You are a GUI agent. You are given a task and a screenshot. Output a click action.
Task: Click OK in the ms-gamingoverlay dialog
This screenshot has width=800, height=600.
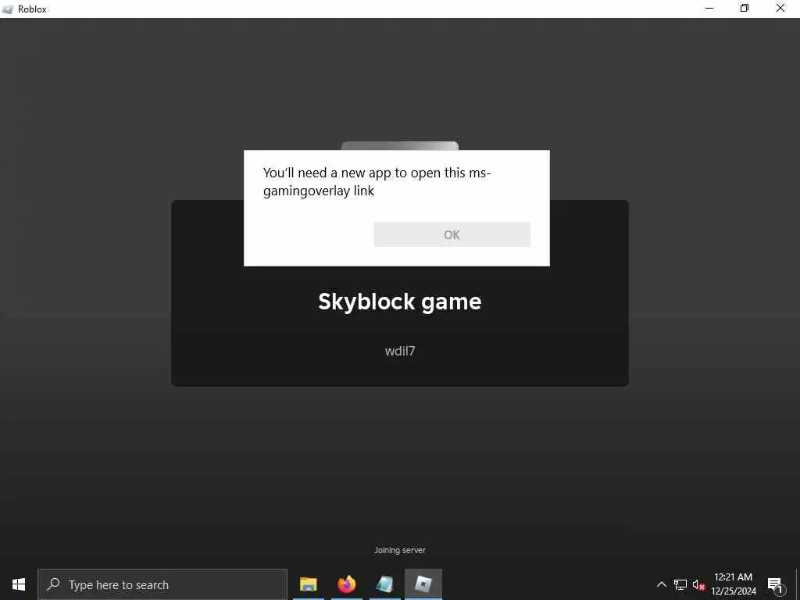[x=452, y=234]
